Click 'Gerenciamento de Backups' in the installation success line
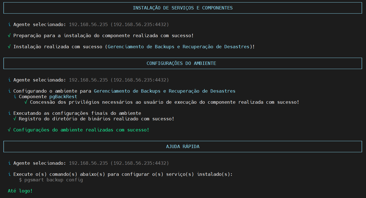Viewport: 366px width, 198px height. click(x=141, y=47)
